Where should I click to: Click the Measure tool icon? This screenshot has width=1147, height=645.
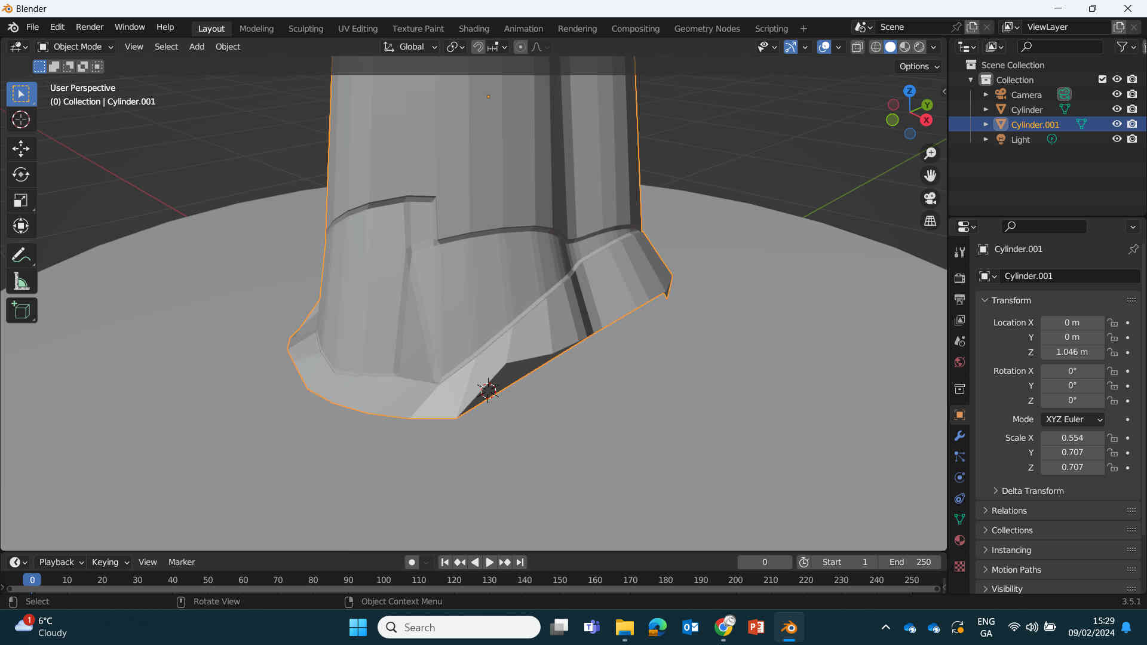[x=22, y=282]
